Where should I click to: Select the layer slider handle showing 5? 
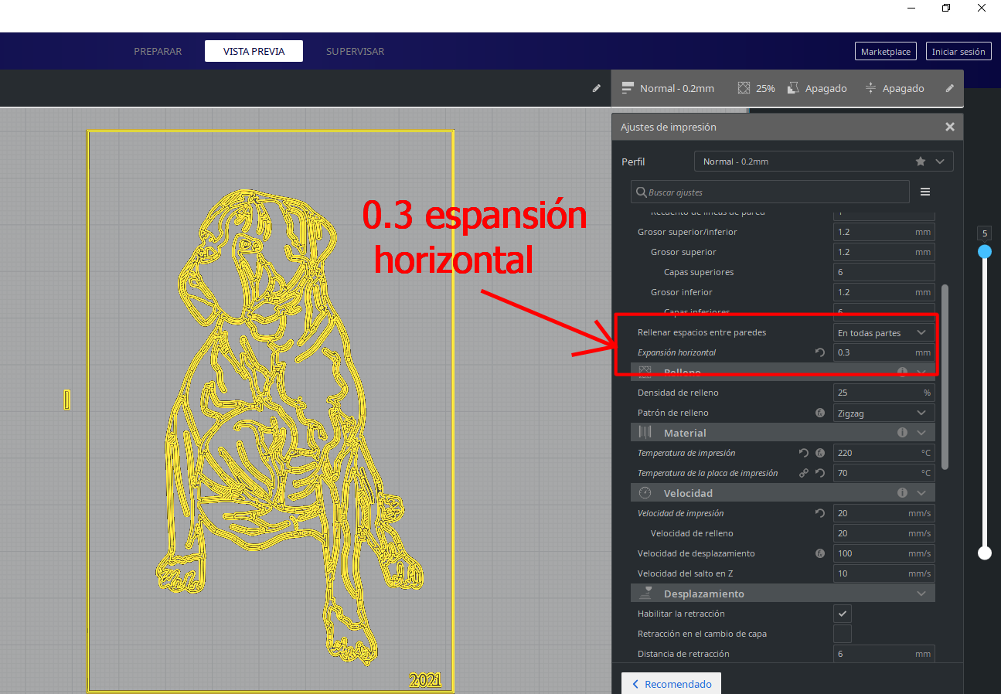point(985,251)
